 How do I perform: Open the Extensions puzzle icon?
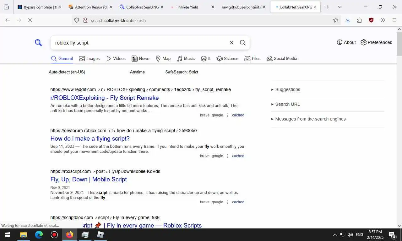pos(359,20)
